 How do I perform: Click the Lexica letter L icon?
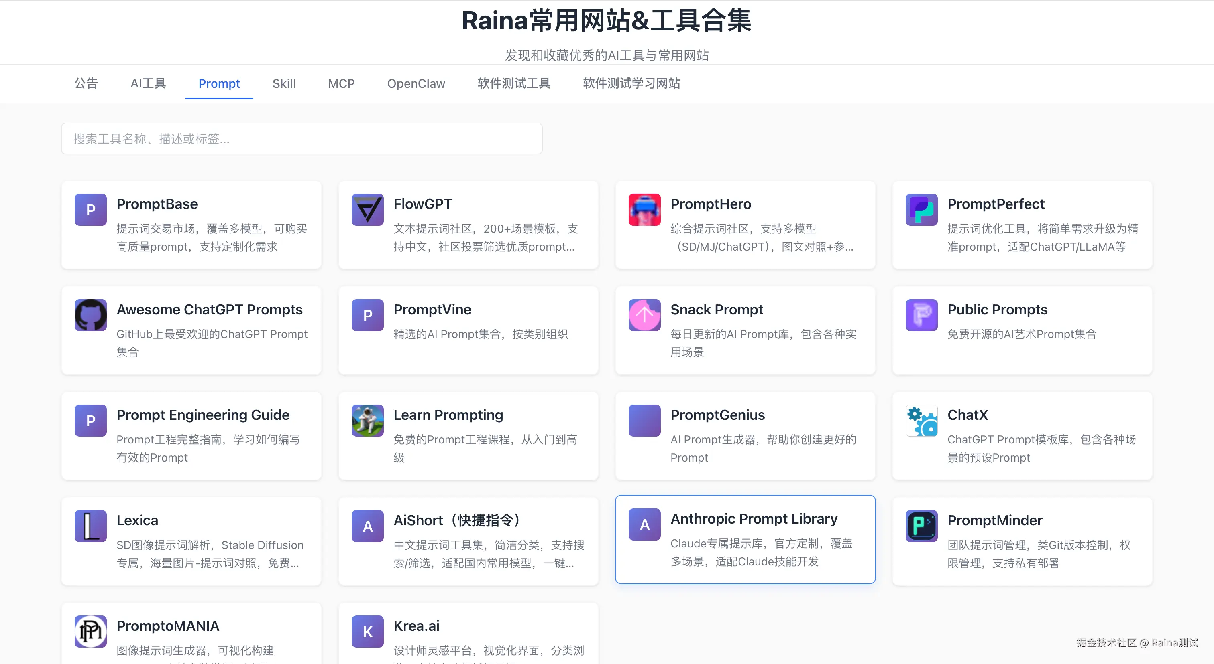pyautogui.click(x=90, y=526)
